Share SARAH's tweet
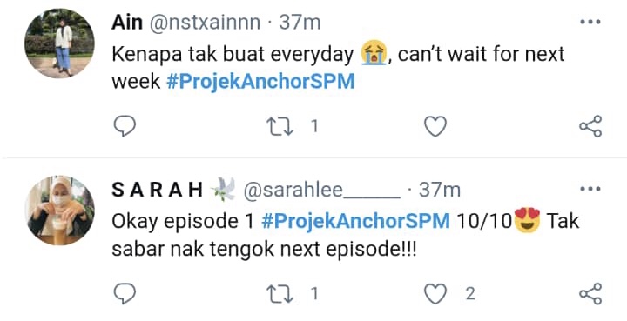Image resolution: width=627 pixels, height=321 pixels. (x=590, y=294)
